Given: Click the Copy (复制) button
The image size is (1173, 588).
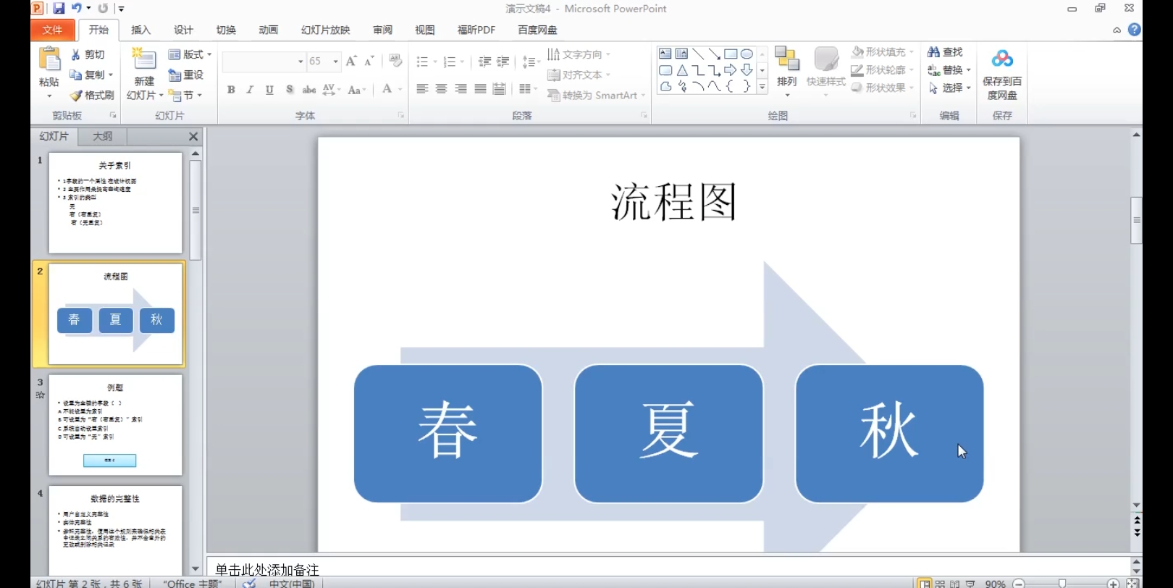Looking at the screenshot, I should click(x=91, y=75).
